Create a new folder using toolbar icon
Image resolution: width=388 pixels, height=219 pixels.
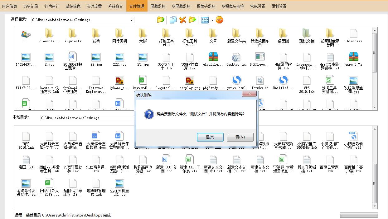click(192, 20)
